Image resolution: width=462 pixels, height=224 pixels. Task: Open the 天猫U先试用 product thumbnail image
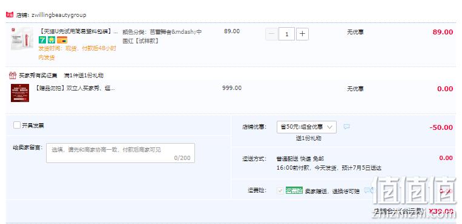click(22, 39)
